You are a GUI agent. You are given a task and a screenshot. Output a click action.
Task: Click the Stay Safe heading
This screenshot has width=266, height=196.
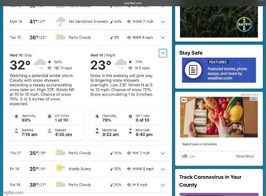pos(191,53)
